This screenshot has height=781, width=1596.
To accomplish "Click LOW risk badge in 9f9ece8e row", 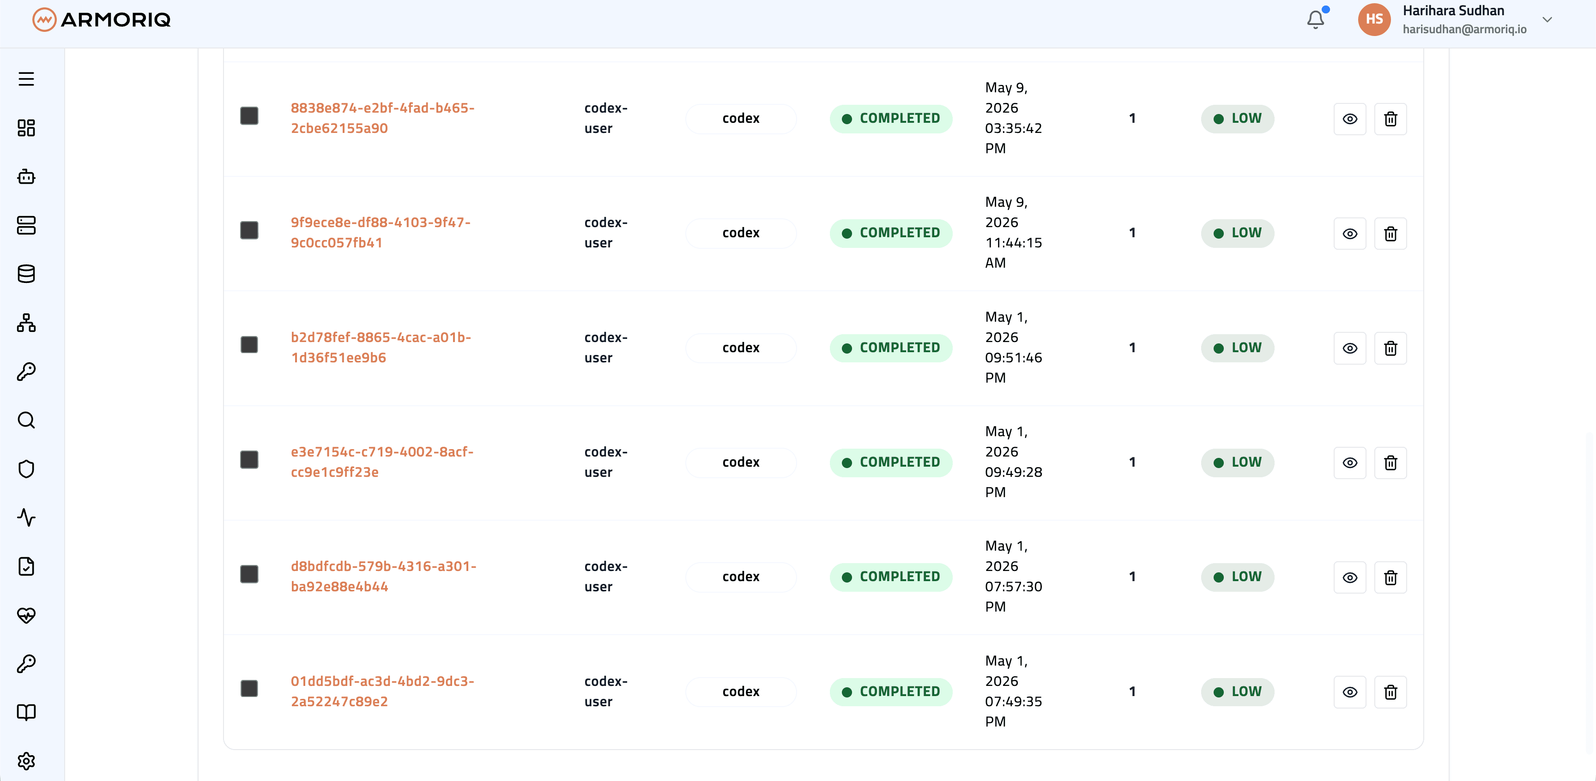I will (1237, 234).
